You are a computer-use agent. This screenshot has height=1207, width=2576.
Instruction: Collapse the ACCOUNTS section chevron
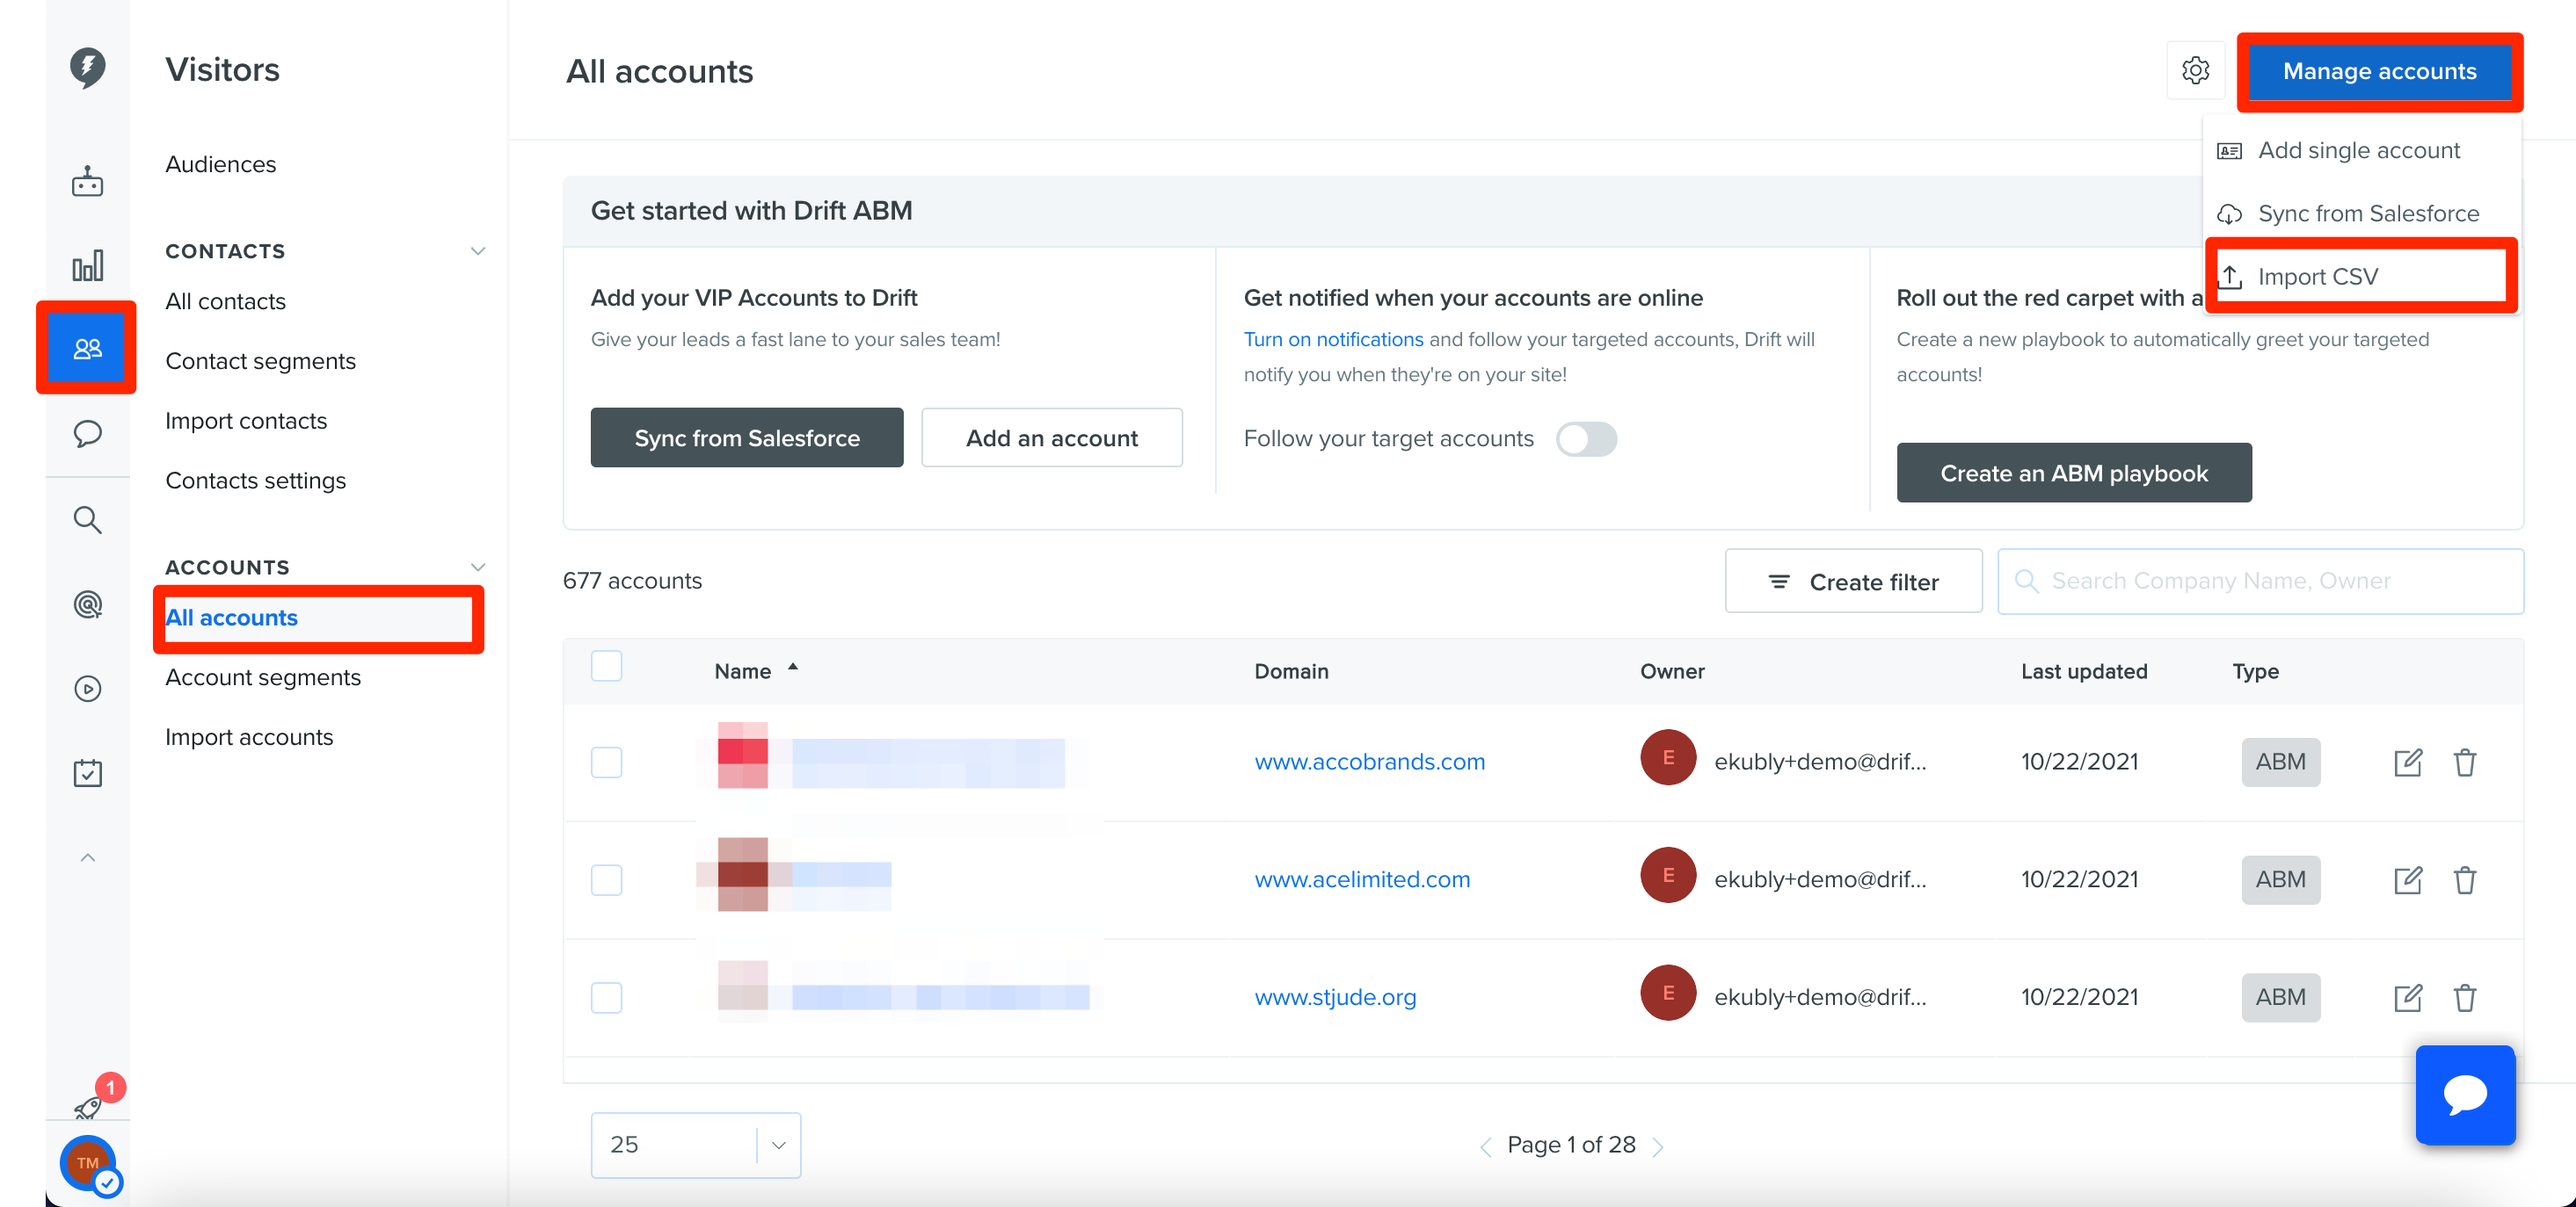(478, 567)
